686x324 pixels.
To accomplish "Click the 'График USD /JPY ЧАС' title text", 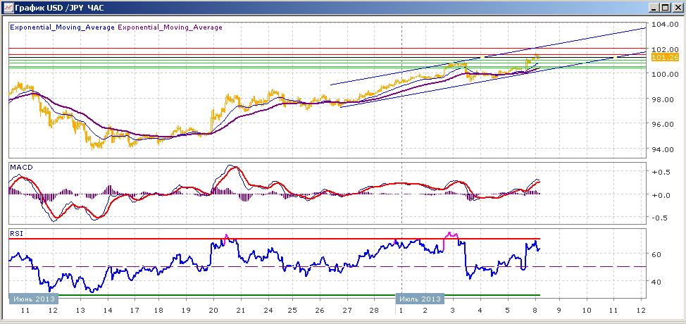I will [58, 8].
